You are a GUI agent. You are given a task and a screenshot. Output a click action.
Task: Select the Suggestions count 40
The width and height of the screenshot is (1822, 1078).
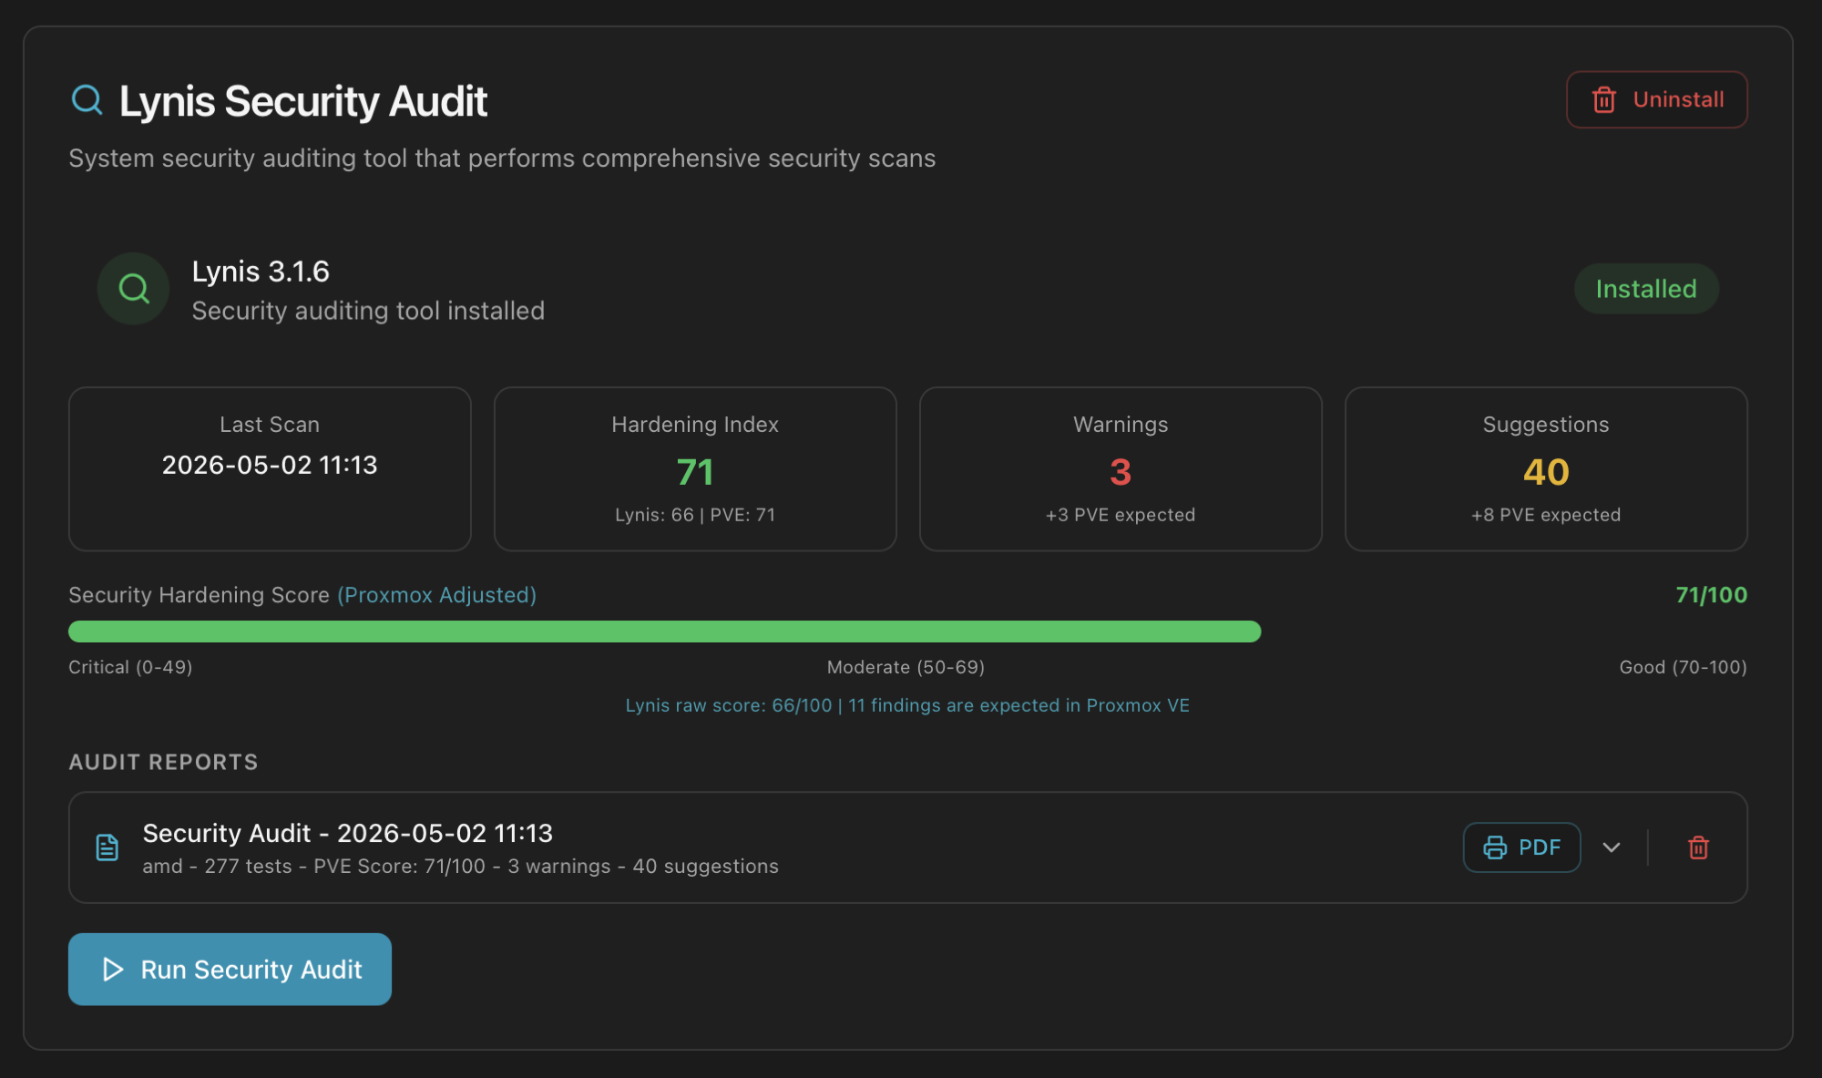(x=1546, y=472)
